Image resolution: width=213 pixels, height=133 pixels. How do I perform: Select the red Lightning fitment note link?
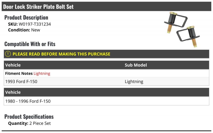pyautogui.click(x=42, y=74)
